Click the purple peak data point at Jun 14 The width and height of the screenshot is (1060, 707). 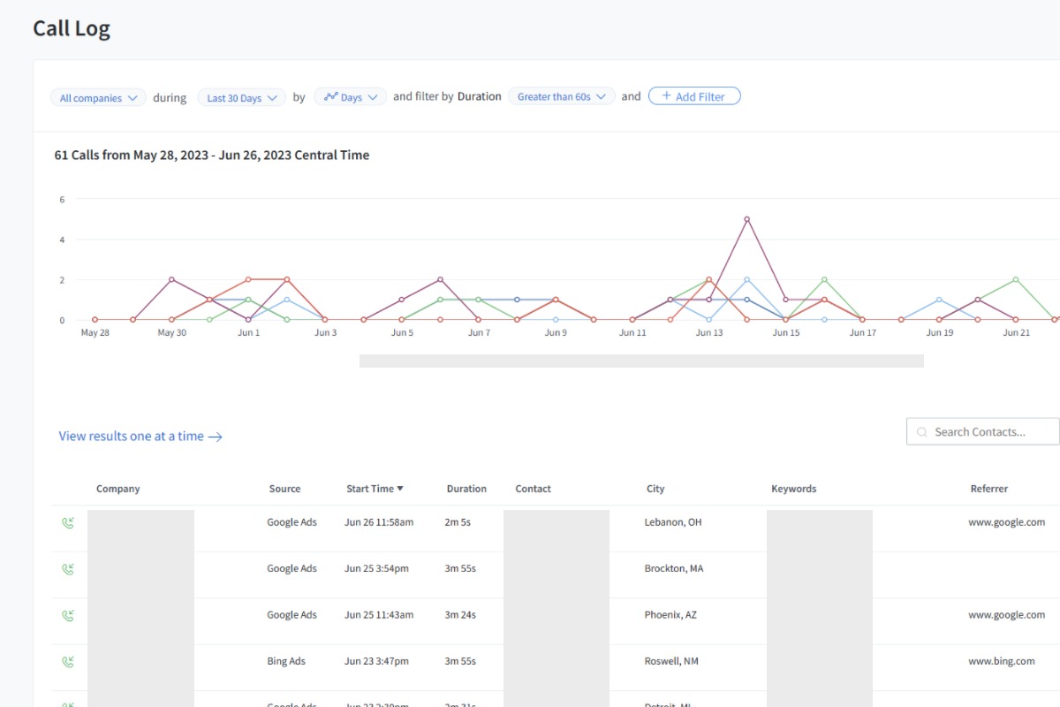[x=747, y=219]
